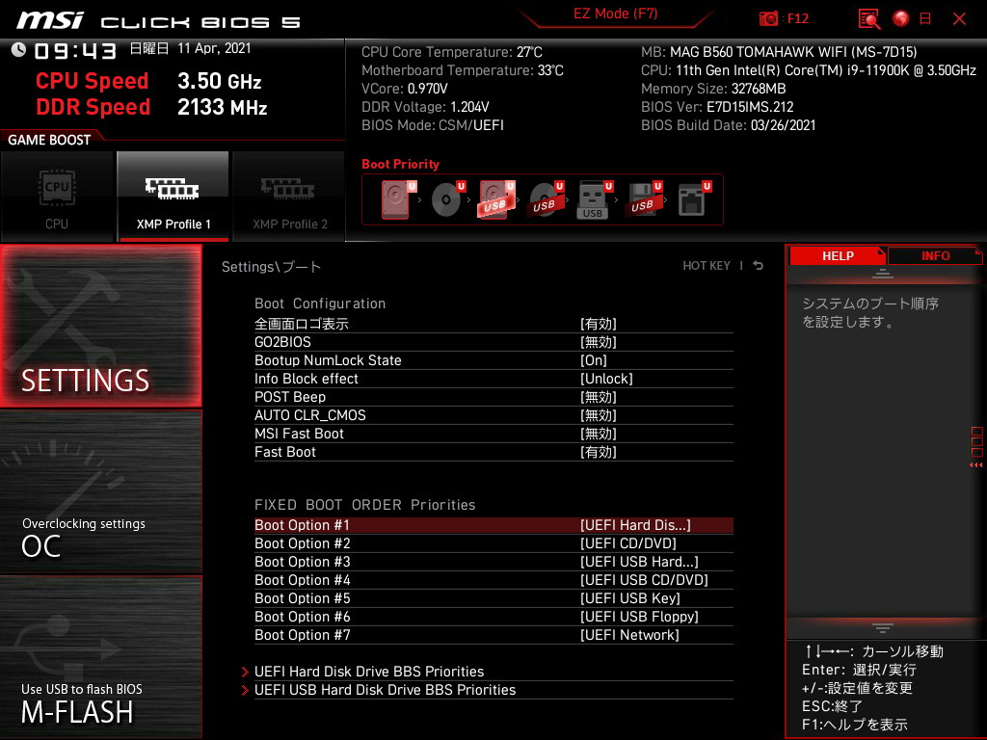Screen dimensions: 987x740
Task: Click the date 11 Apr, 2021
Action: [x=214, y=48]
